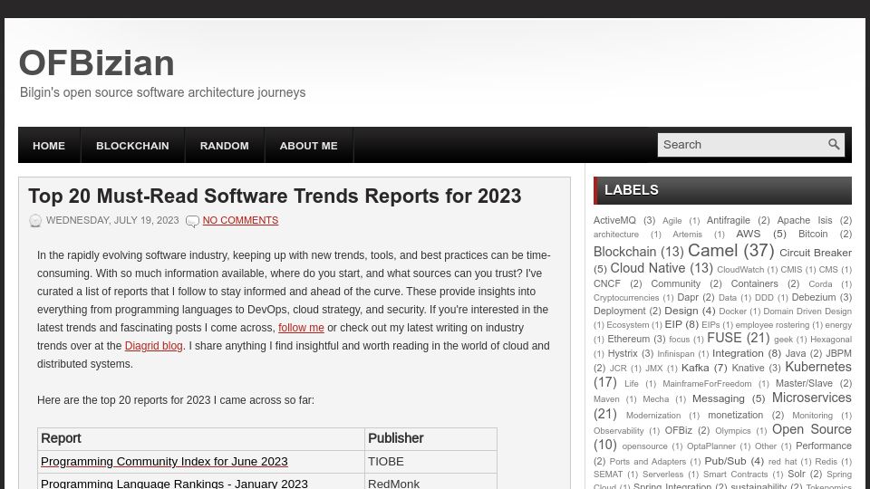Open the Top 20 Must-Read Software Trends post title
The image size is (870, 489).
275,196
